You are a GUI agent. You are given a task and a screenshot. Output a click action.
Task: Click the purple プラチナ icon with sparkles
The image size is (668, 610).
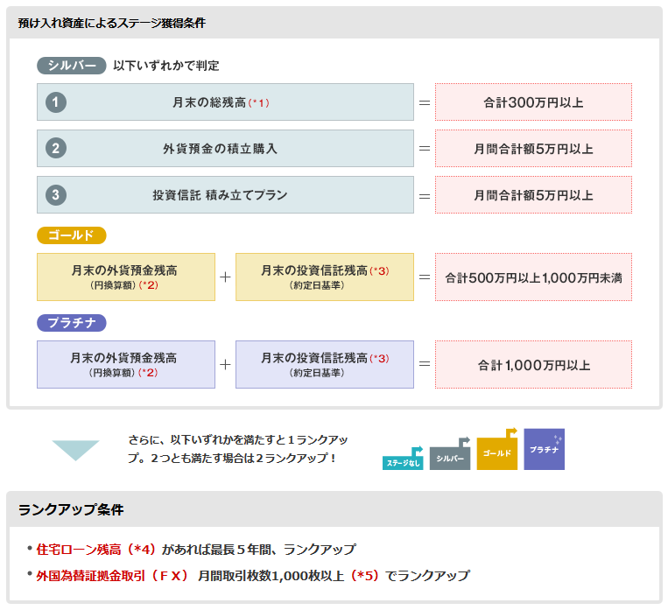click(544, 449)
